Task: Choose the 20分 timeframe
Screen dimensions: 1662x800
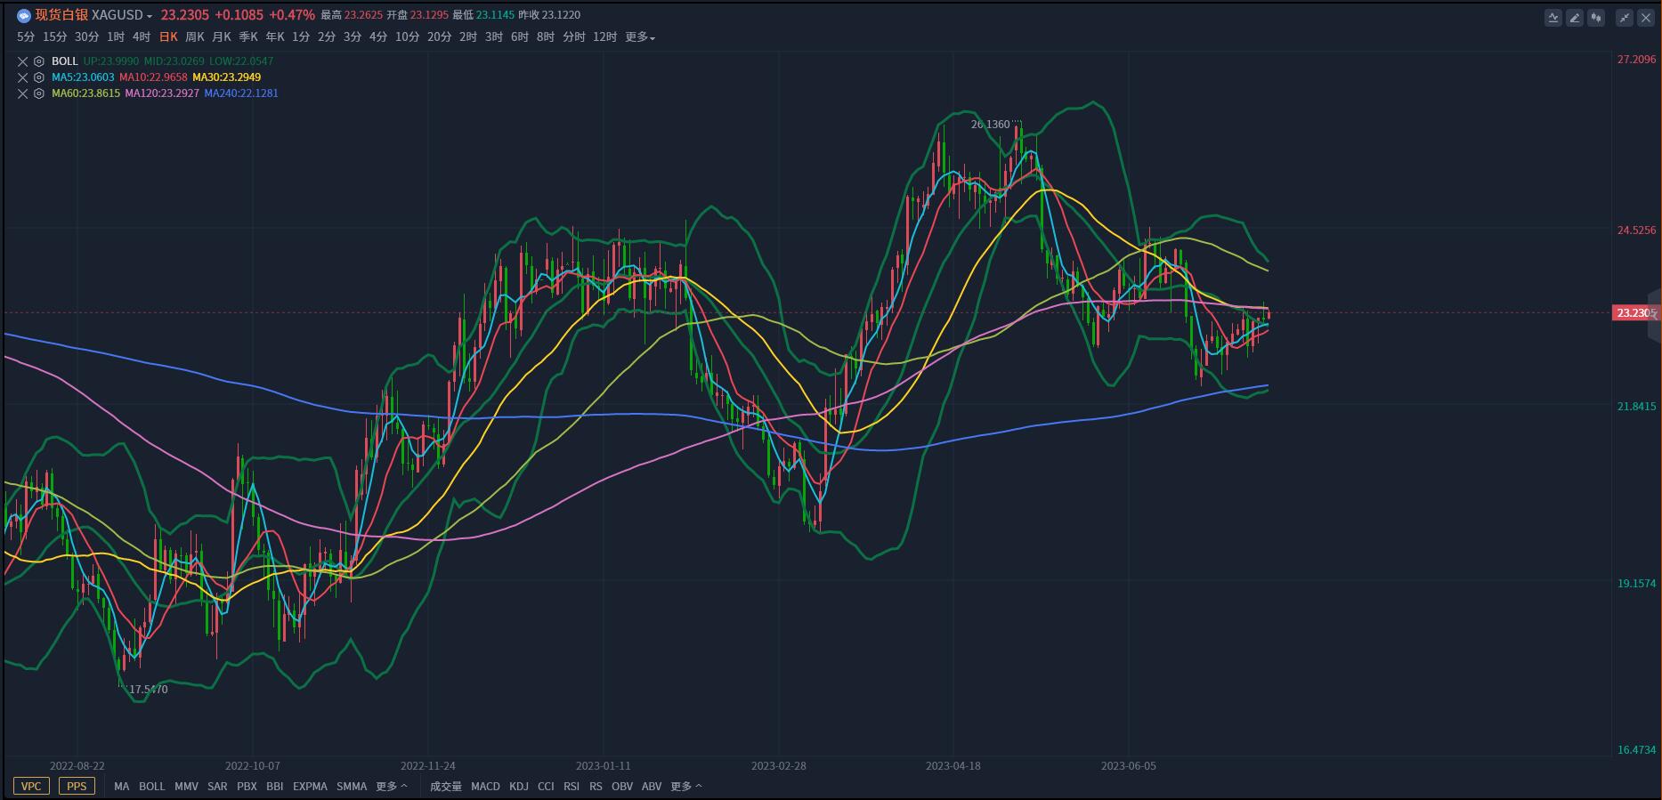Action: tap(440, 37)
